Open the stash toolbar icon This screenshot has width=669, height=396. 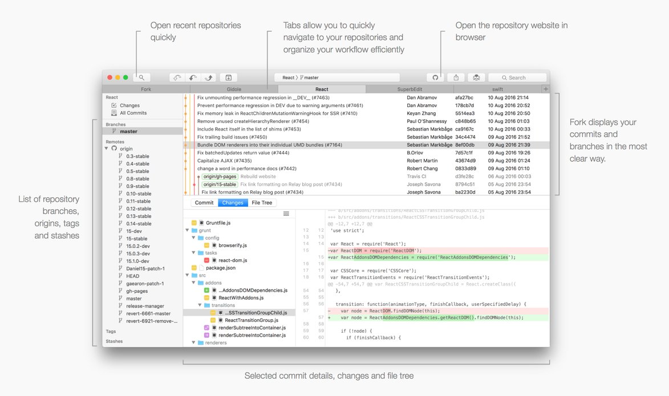tap(230, 77)
